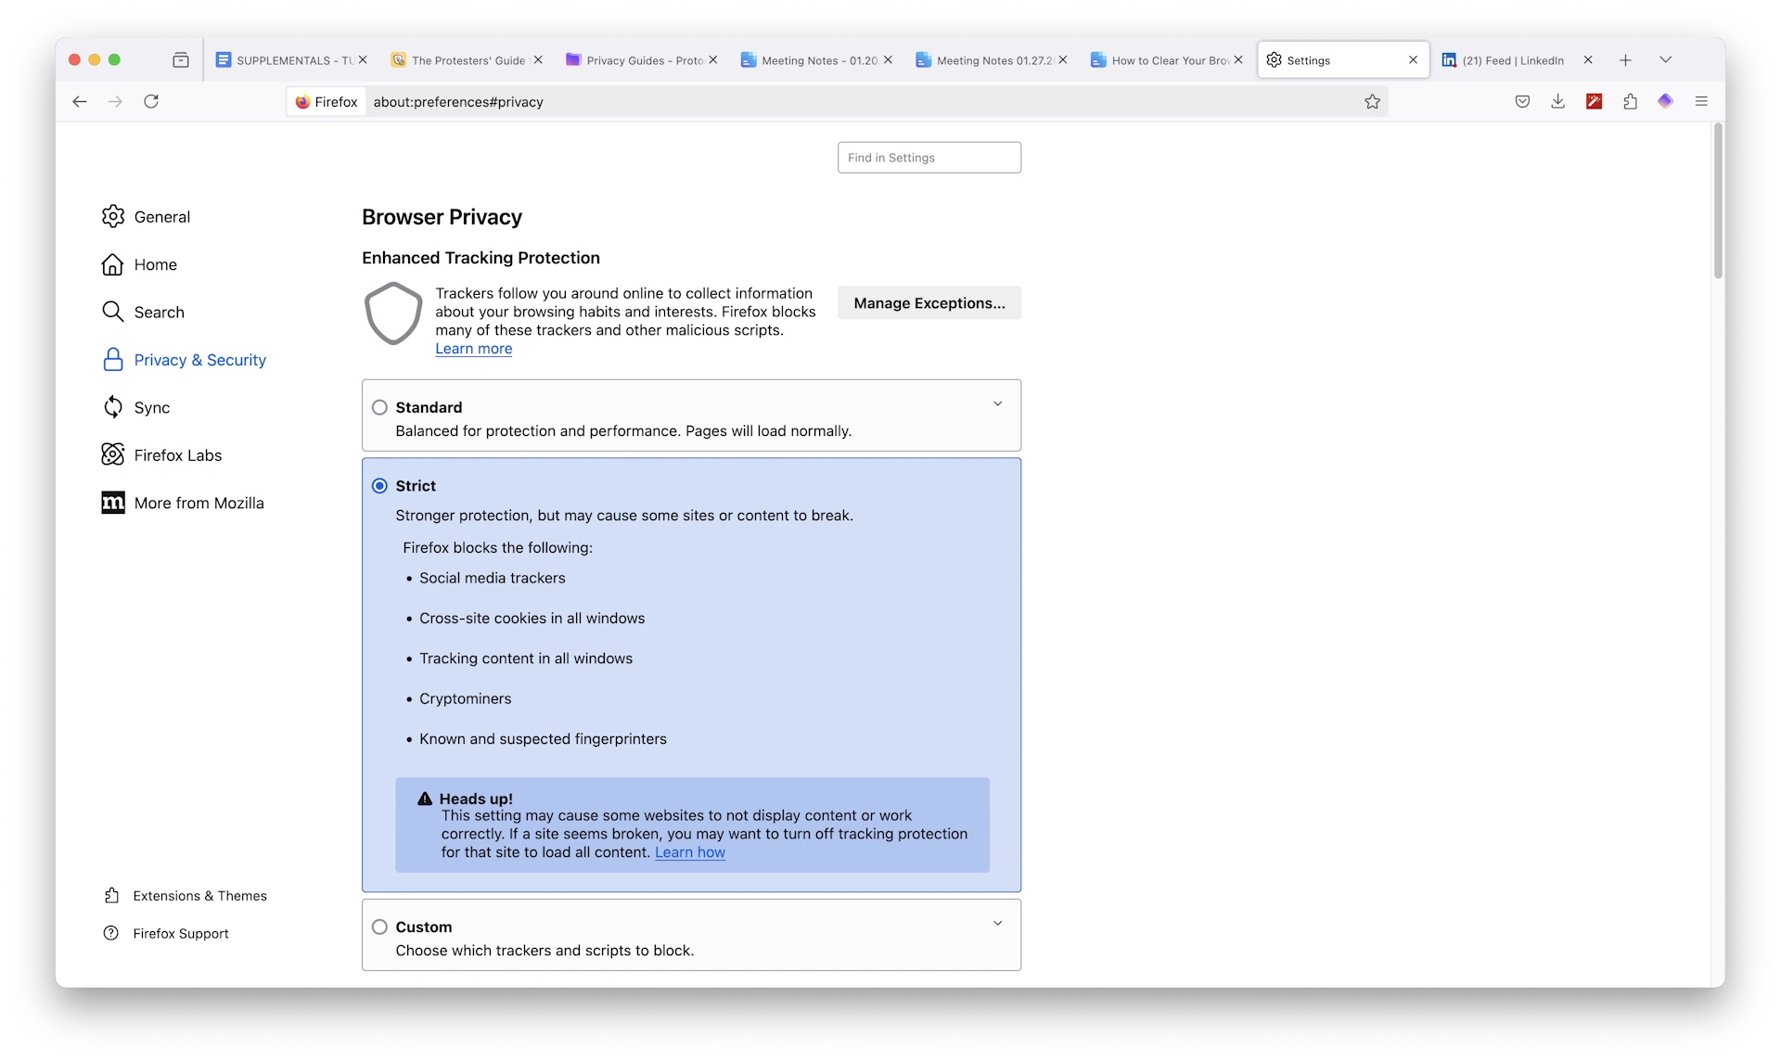This screenshot has height=1061, width=1781.
Task: Open the Downloads panel icon
Action: (x=1557, y=101)
